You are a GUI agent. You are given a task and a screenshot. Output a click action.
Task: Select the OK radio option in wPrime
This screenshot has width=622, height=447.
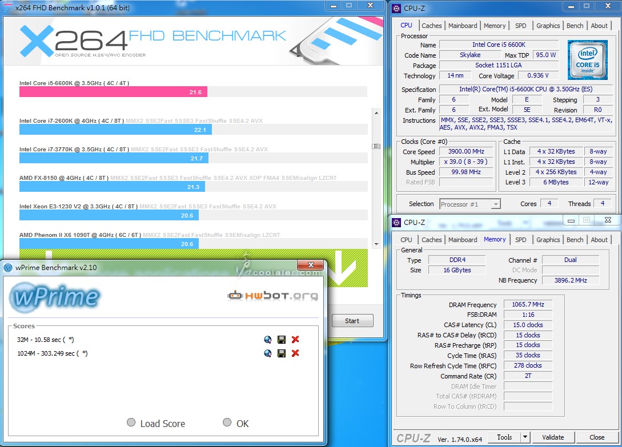(x=227, y=422)
